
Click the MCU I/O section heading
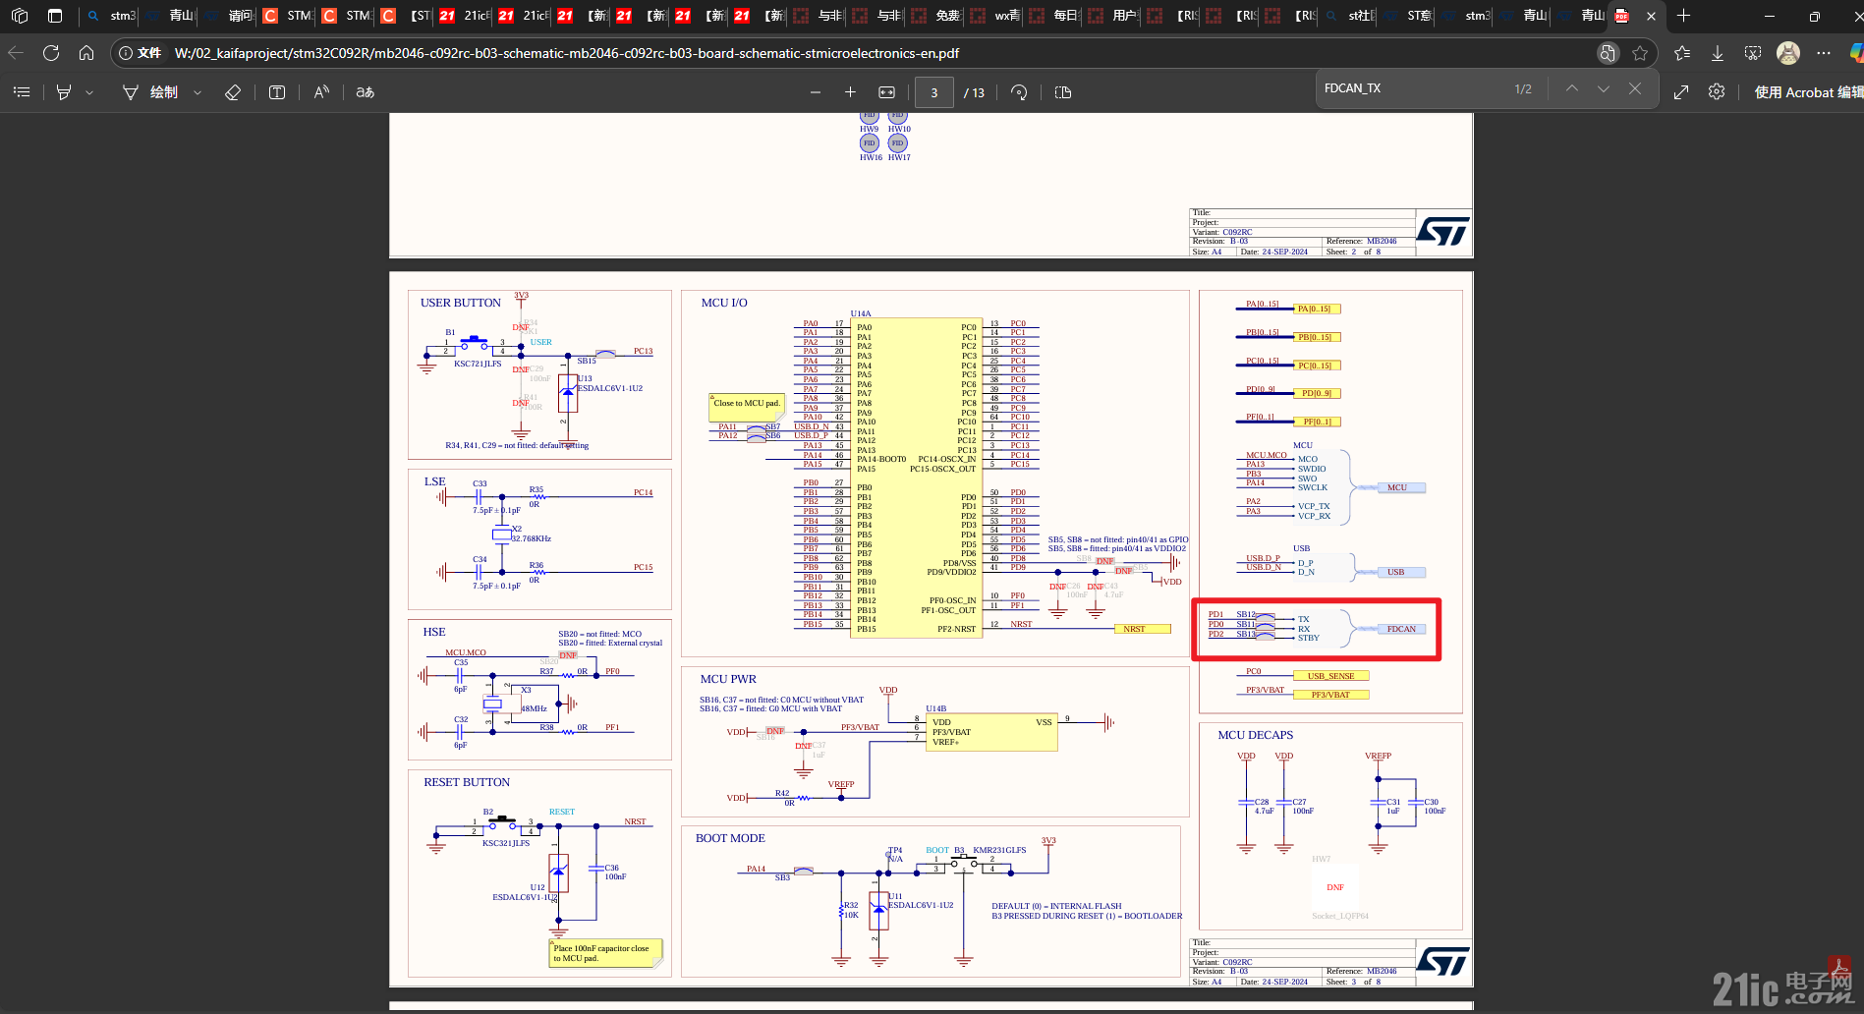[724, 303]
